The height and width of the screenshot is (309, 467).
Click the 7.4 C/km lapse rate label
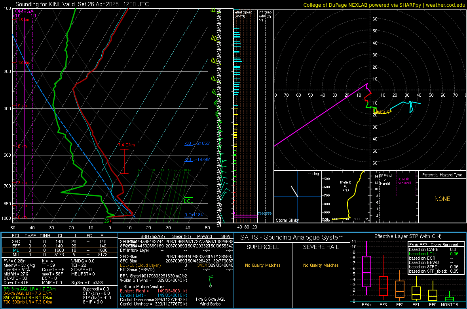[126, 145]
